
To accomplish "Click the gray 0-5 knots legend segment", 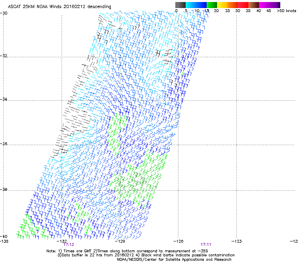I will (180, 5).
